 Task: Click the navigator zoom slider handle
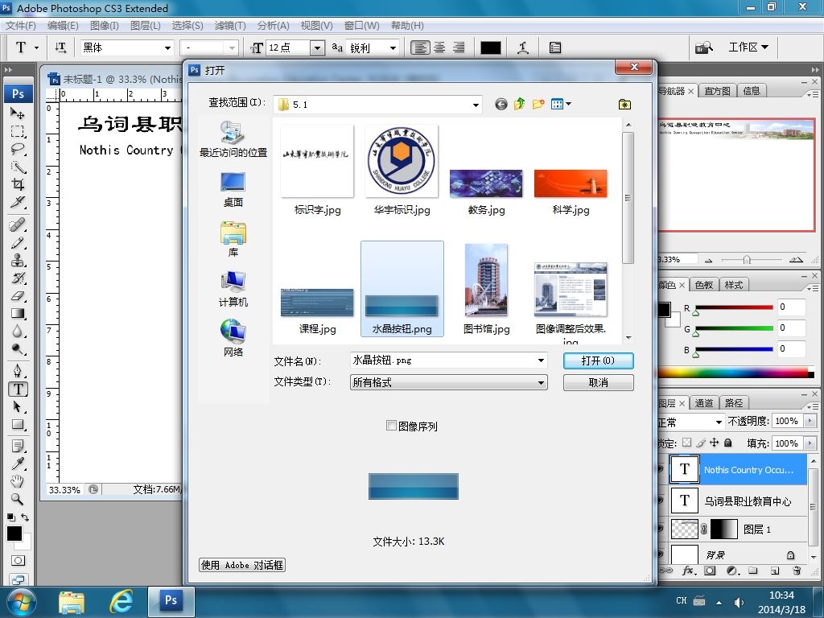[747, 260]
